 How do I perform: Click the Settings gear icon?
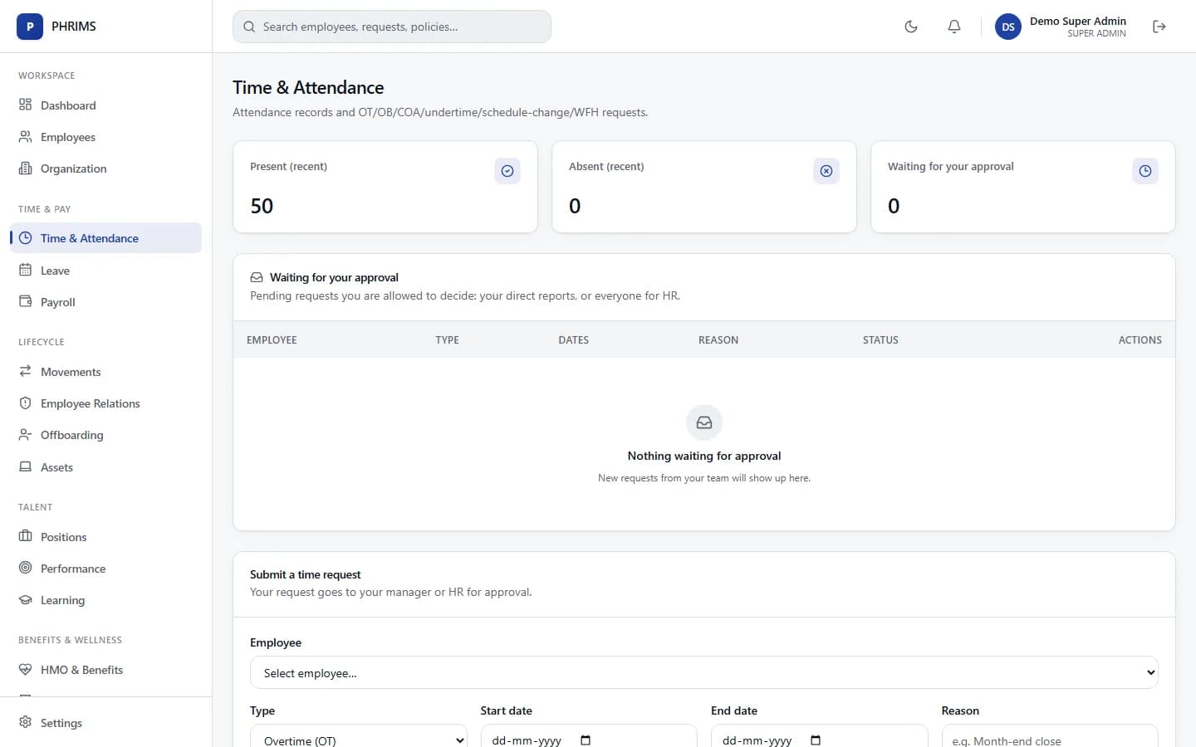[x=26, y=722]
